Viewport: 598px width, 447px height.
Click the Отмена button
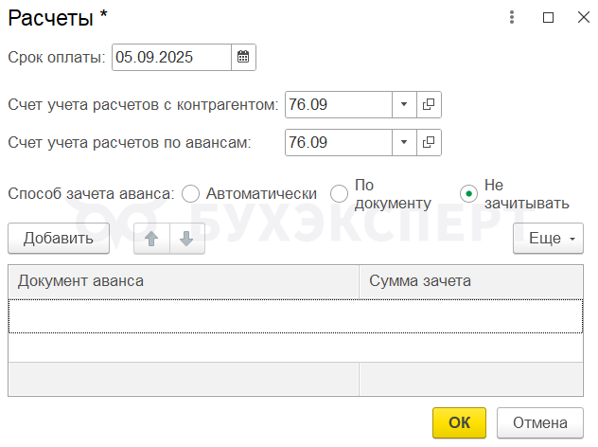pyautogui.click(x=540, y=422)
